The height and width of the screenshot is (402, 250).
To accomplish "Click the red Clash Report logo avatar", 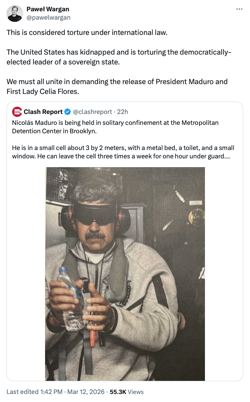I will click(17, 112).
